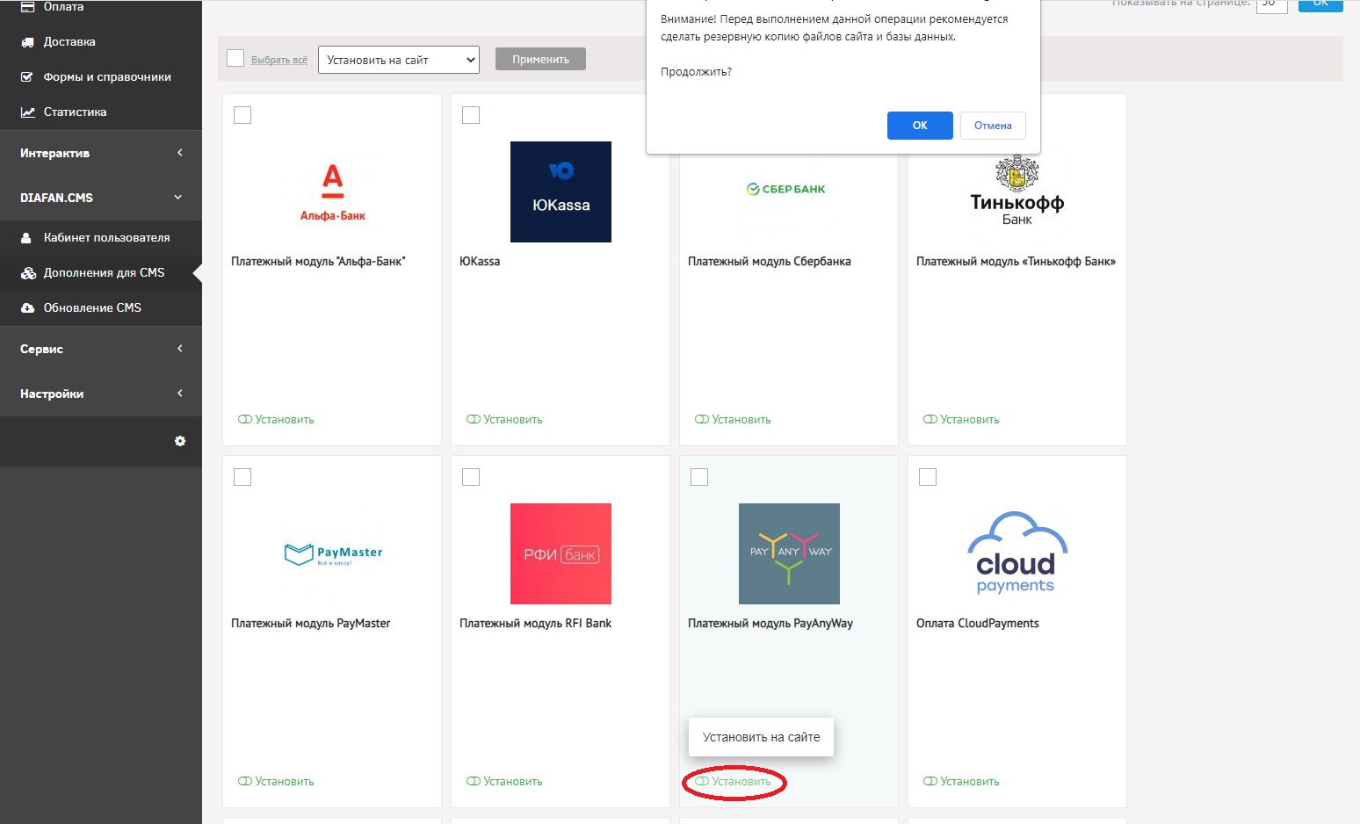Open the 'Установить на сайт' action dropdown
This screenshot has height=824, width=1360.
(399, 60)
